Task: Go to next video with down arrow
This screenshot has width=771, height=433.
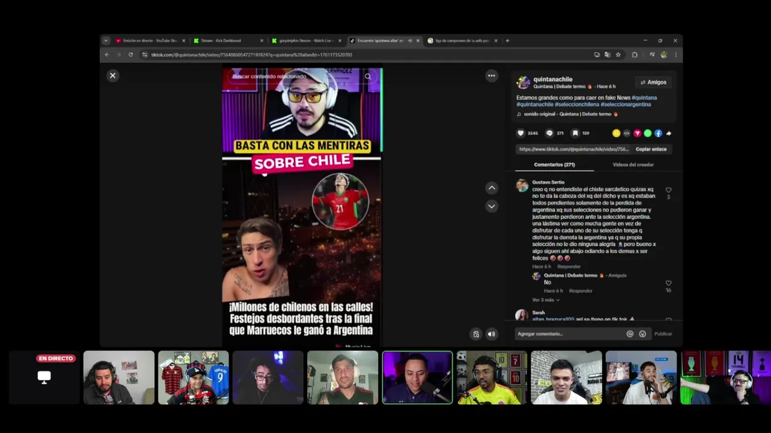Action: tap(492, 206)
